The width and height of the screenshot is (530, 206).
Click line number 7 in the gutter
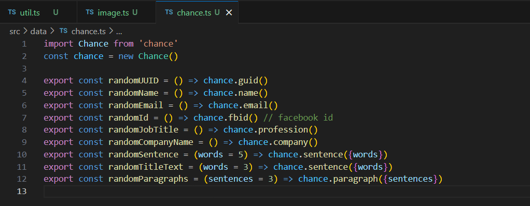tap(24, 117)
